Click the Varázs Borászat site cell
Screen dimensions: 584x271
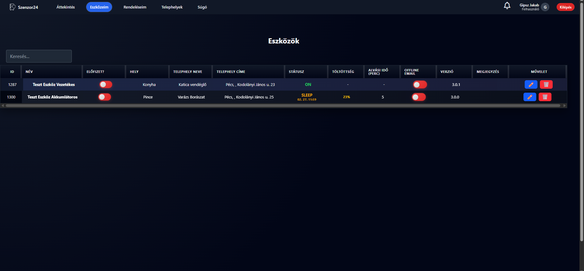(x=191, y=97)
